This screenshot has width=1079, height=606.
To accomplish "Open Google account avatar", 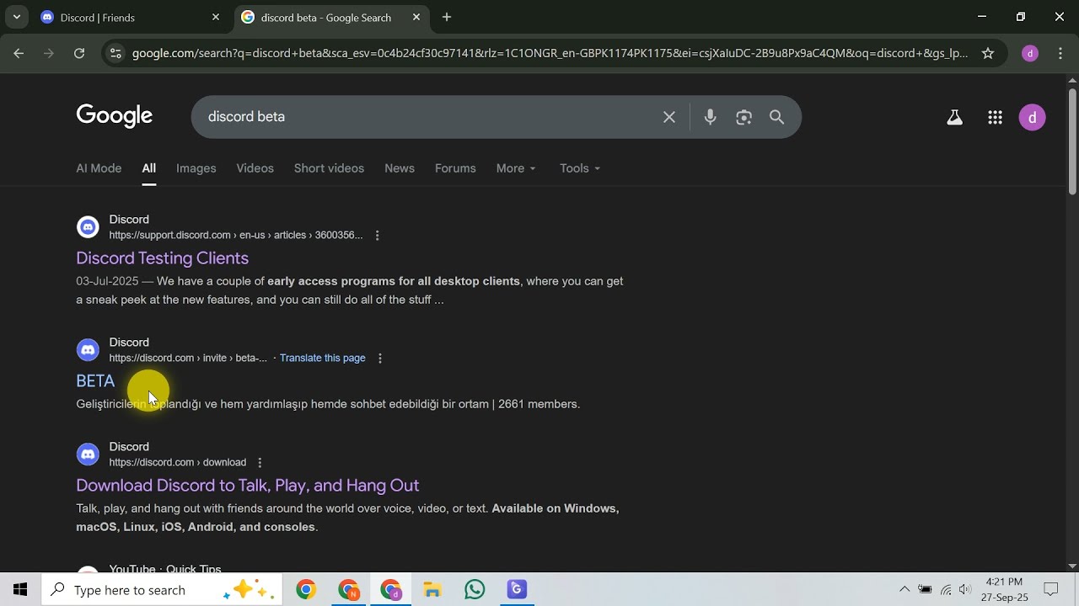I will click(x=1033, y=118).
